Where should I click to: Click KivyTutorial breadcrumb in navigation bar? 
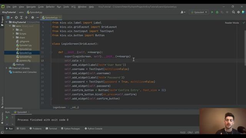click(9, 12)
